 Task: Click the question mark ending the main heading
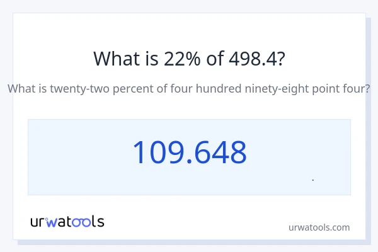(x=280, y=59)
